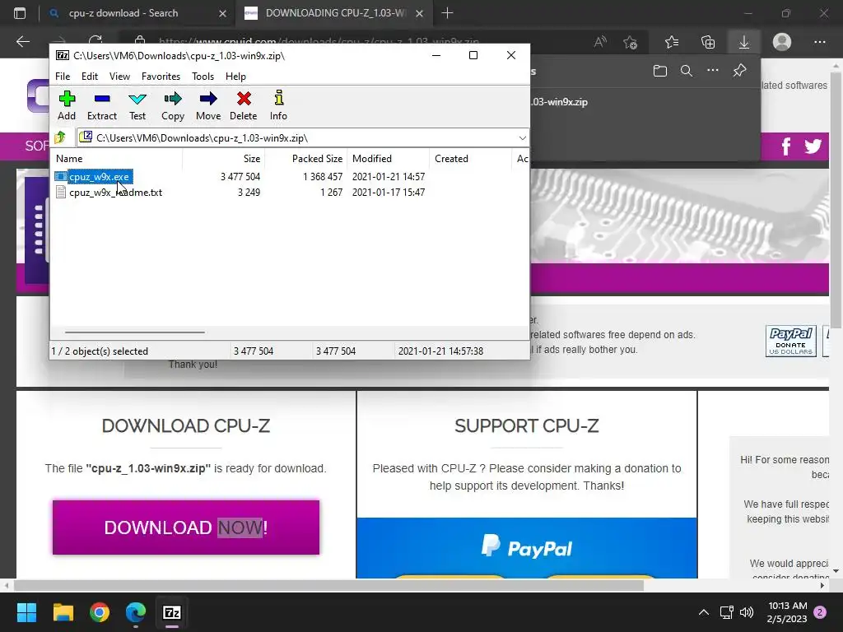843x632 pixels.
Task: Delete selected file with red X icon
Action: 244,105
